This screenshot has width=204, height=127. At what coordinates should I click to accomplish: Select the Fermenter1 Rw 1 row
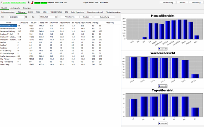pos(60,26)
